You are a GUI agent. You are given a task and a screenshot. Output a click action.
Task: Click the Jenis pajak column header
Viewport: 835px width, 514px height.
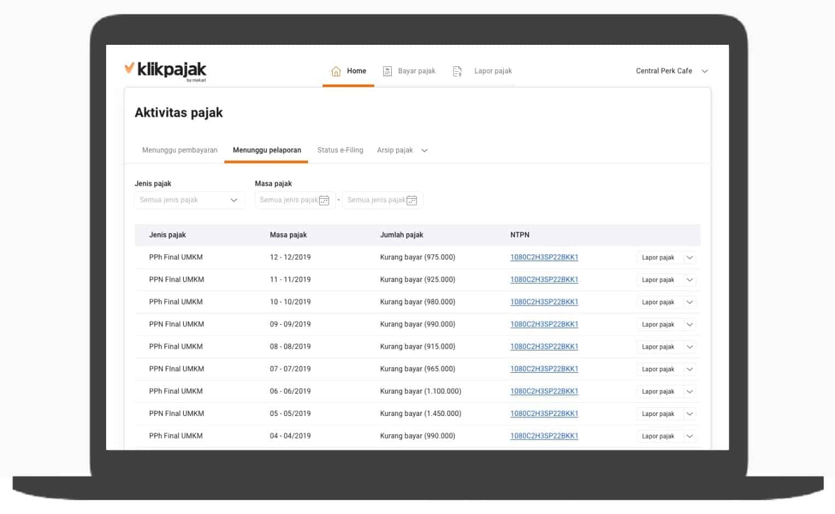167,235
